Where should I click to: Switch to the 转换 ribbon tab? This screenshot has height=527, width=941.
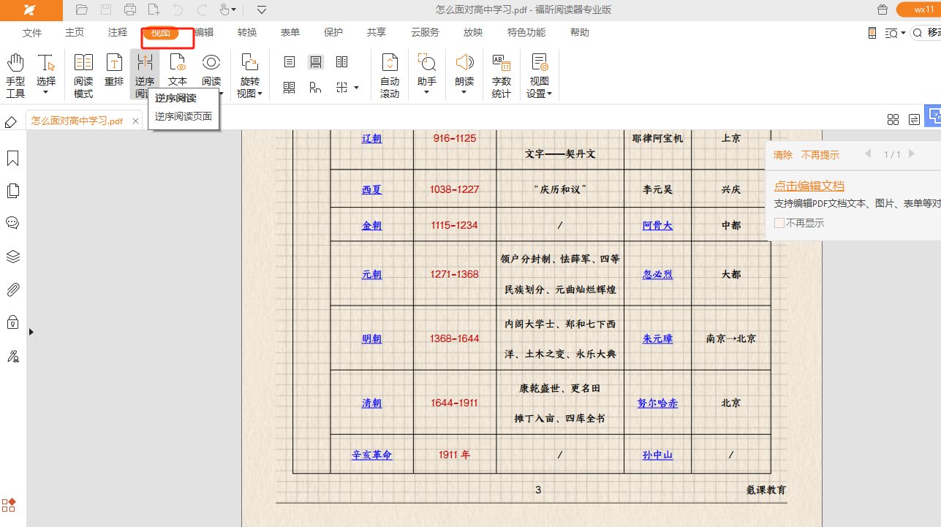pyautogui.click(x=247, y=33)
